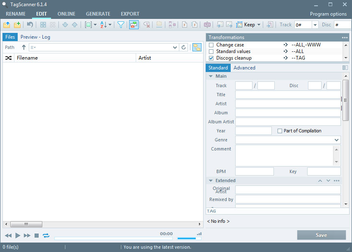
Task: Open the Genre dropdown
Action: (337, 140)
